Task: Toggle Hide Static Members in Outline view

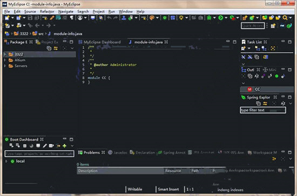Action: pos(270,76)
